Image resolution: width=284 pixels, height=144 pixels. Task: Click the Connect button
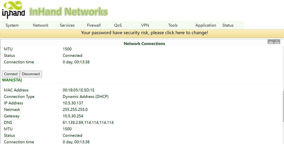11,74
